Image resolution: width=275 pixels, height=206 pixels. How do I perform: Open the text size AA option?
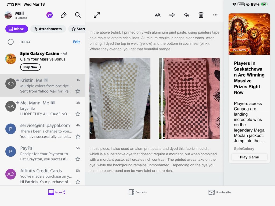(x=158, y=15)
